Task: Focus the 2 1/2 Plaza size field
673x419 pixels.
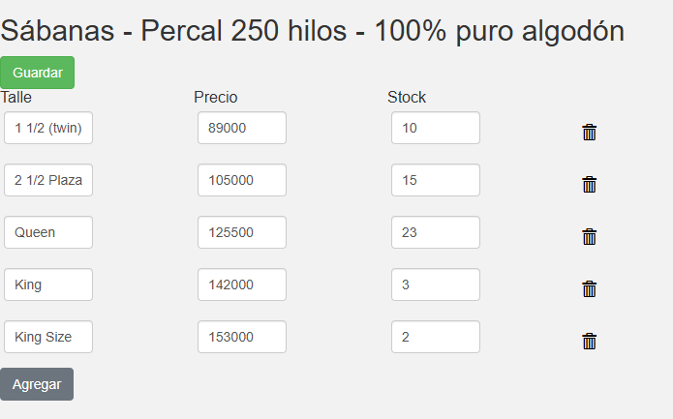Action: (x=48, y=180)
